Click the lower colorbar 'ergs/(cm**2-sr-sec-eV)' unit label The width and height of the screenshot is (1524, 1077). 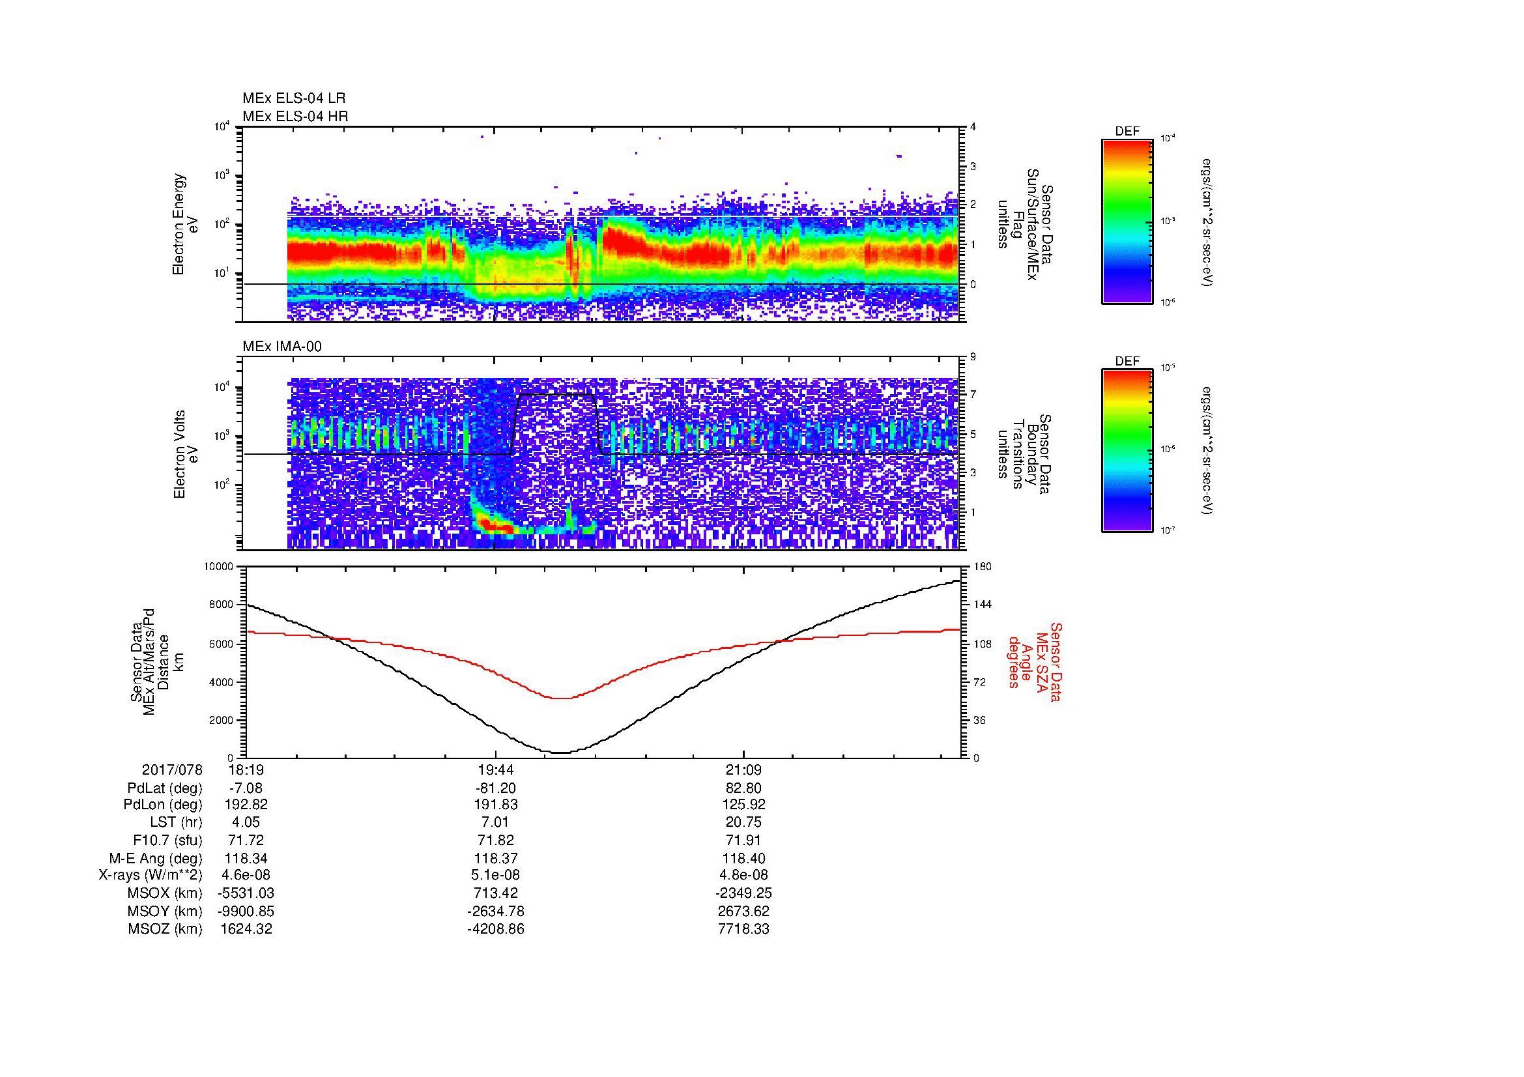click(1207, 452)
